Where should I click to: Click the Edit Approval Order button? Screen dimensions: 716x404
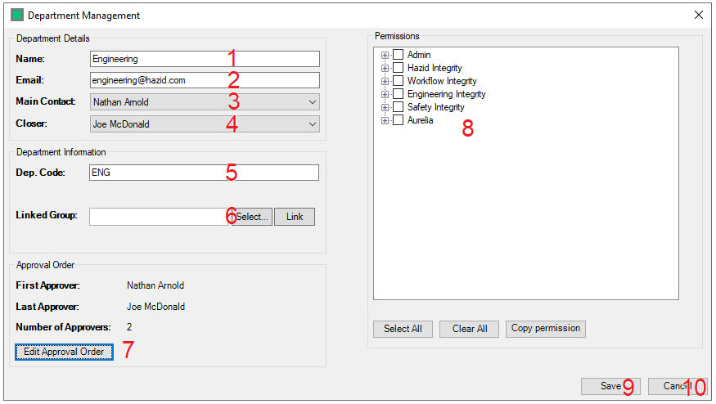point(64,352)
